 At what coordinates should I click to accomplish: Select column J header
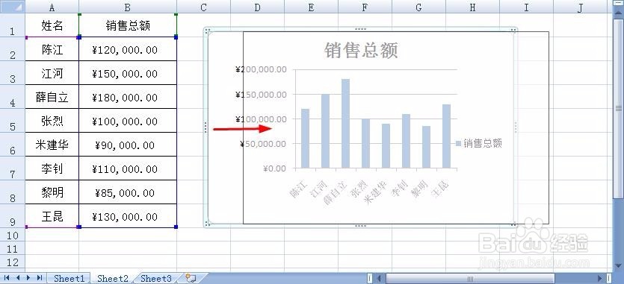click(x=580, y=7)
